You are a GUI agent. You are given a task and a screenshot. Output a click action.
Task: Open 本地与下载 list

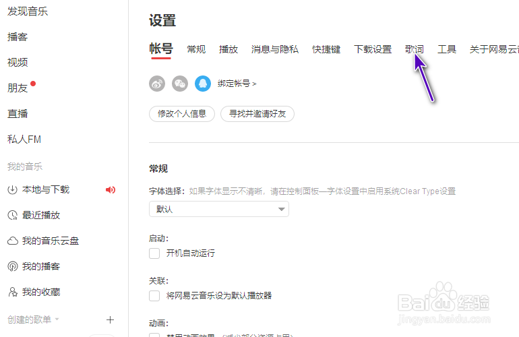point(46,189)
